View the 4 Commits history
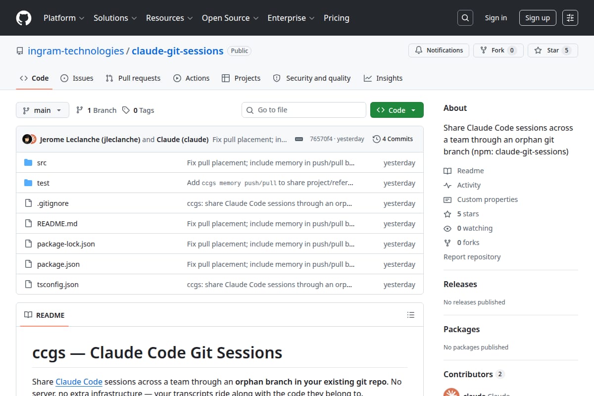The width and height of the screenshot is (594, 396). coord(393,139)
